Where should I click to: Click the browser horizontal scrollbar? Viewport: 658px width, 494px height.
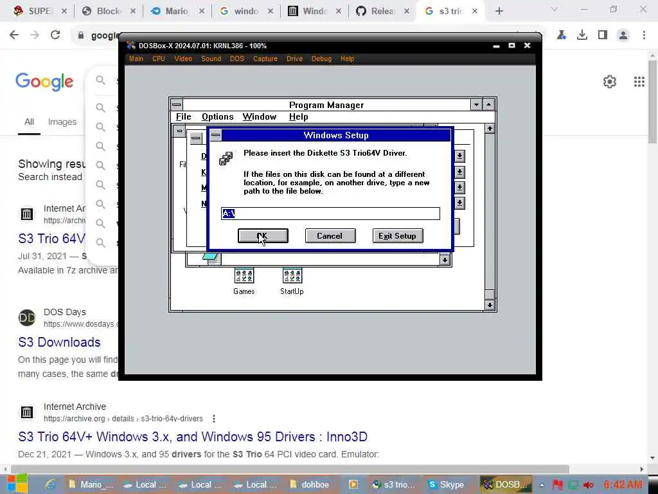[x=290, y=469]
